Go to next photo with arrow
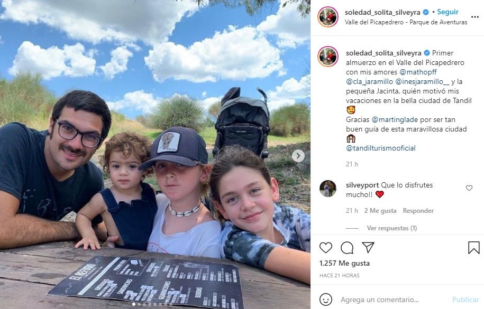The height and width of the screenshot is (309, 484). tap(298, 156)
